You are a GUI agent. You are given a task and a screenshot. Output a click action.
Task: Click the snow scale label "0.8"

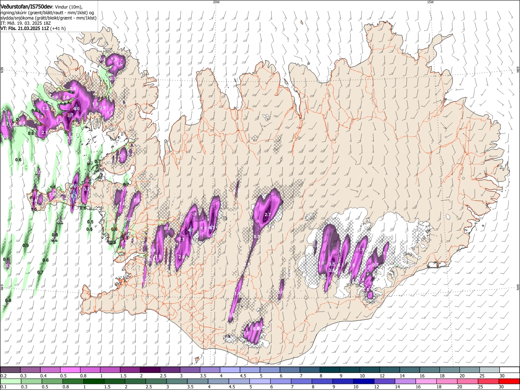[84, 376]
